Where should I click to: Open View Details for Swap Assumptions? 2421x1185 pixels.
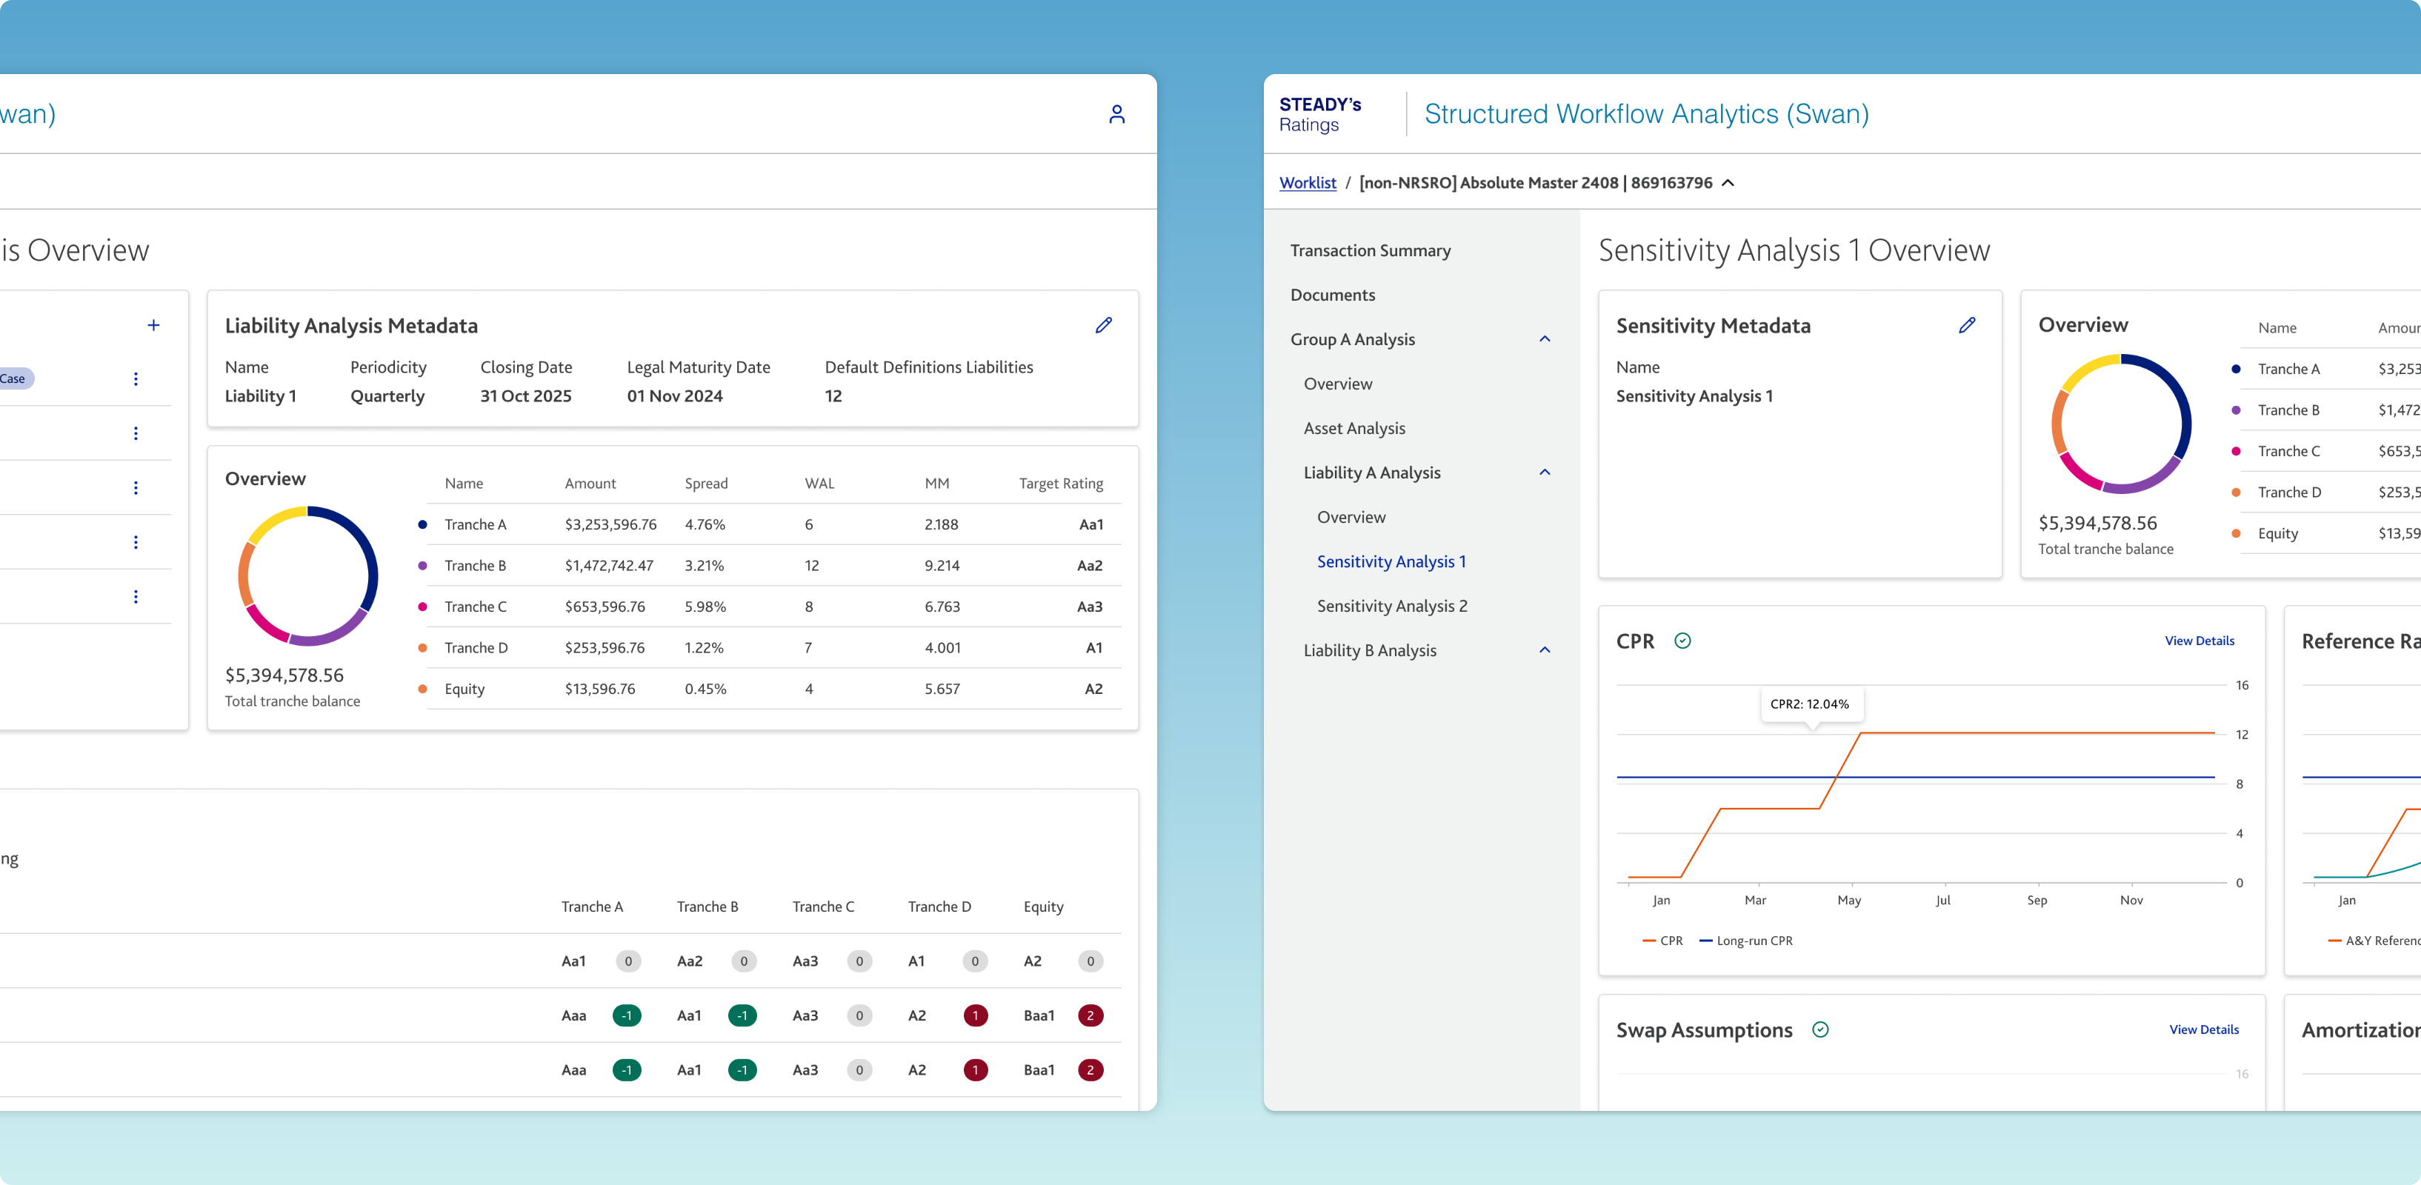point(2203,1030)
